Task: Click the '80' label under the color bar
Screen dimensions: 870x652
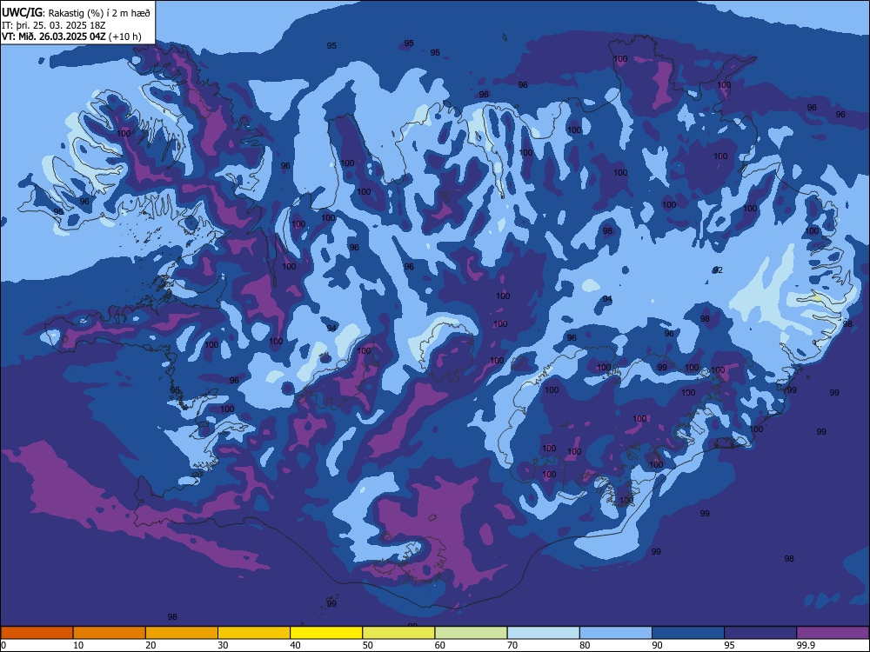Action: point(585,645)
